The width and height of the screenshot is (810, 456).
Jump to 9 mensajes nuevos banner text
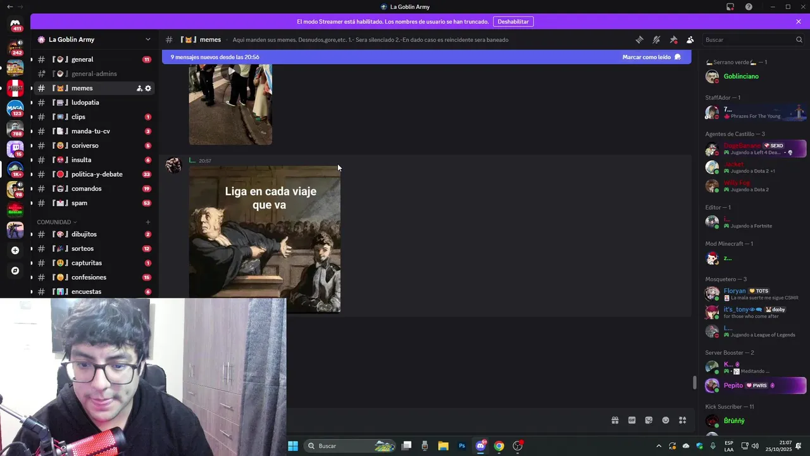215,57
